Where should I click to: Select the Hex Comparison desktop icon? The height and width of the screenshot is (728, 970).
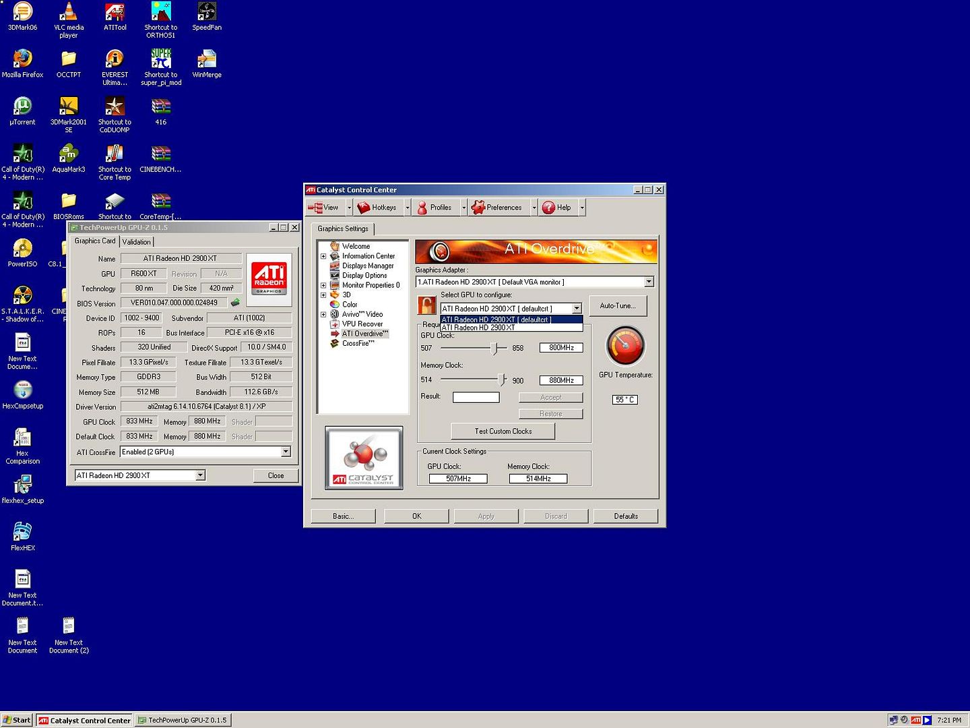pyautogui.click(x=22, y=446)
